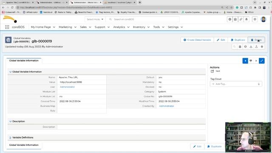
Task: Collapse the Description block
Action: pos(10,122)
